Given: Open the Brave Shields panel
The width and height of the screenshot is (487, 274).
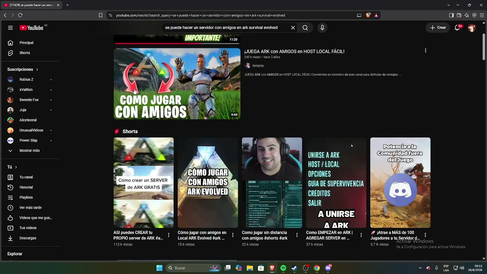Looking at the screenshot, I should point(368,15).
